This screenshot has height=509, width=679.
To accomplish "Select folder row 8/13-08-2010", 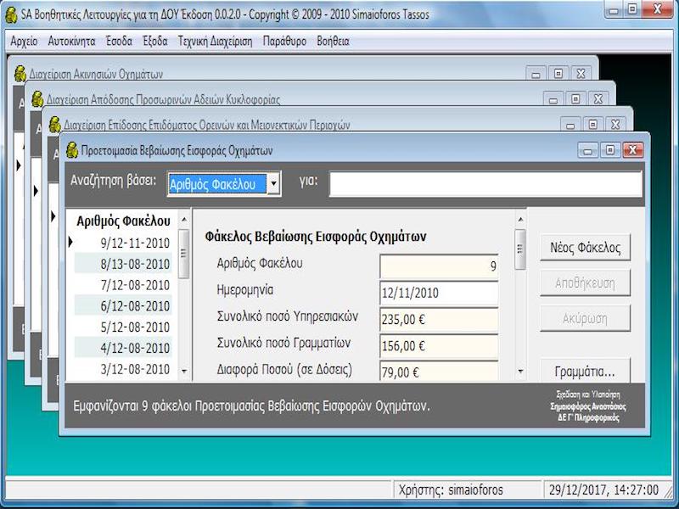I will click(x=123, y=264).
